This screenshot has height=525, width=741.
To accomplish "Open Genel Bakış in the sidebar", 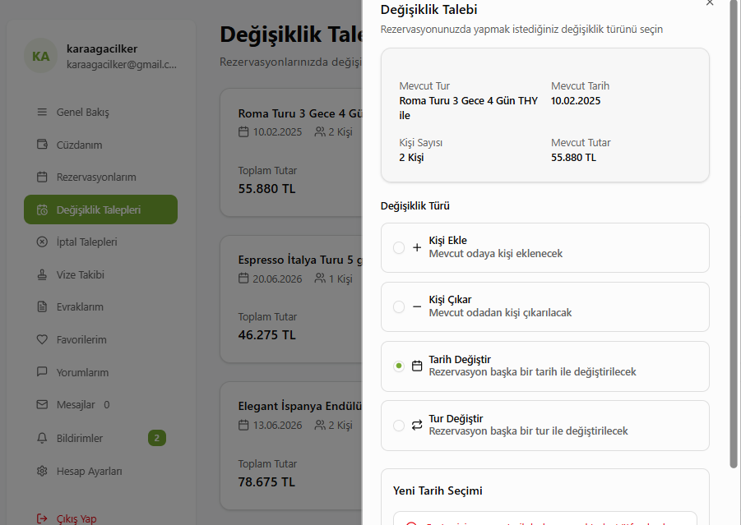I will pyautogui.click(x=82, y=113).
